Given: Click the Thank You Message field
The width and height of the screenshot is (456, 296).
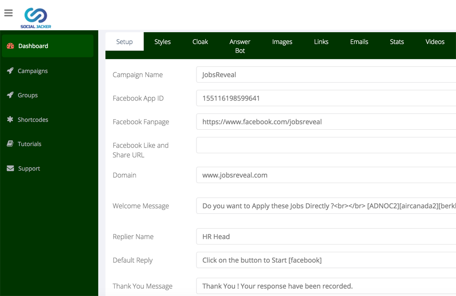Looking at the screenshot, I should [326, 286].
